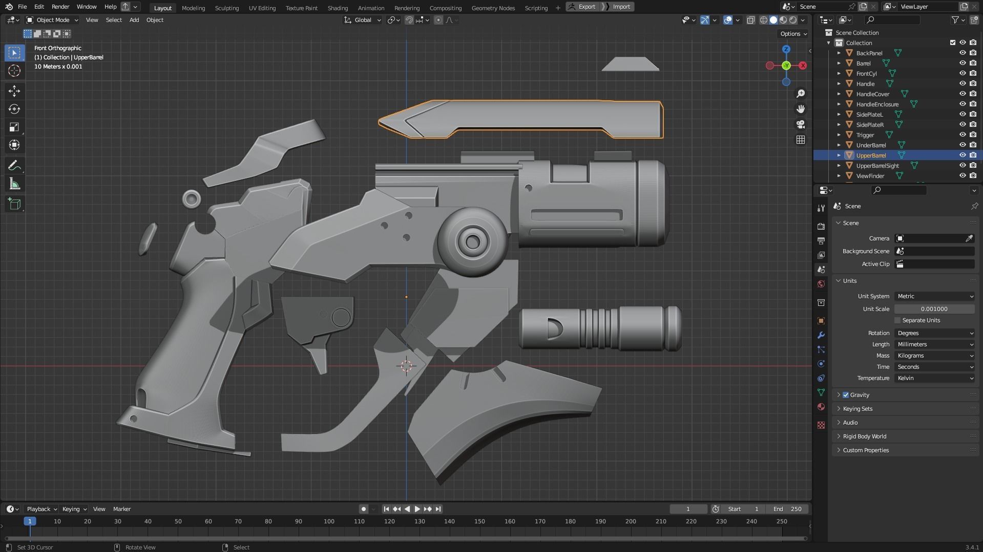Open the Material properties tab
Screen dimensions: 983x552
pyautogui.click(x=821, y=407)
